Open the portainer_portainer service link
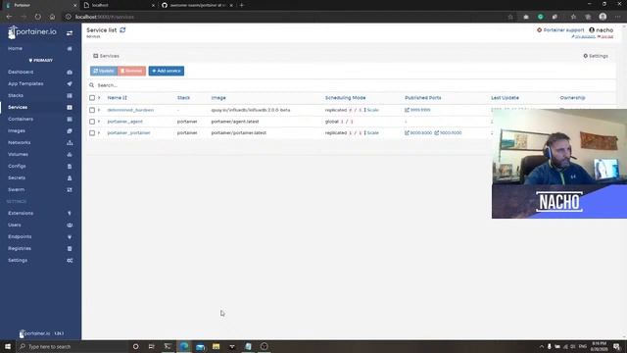This screenshot has width=627, height=353. [x=128, y=133]
